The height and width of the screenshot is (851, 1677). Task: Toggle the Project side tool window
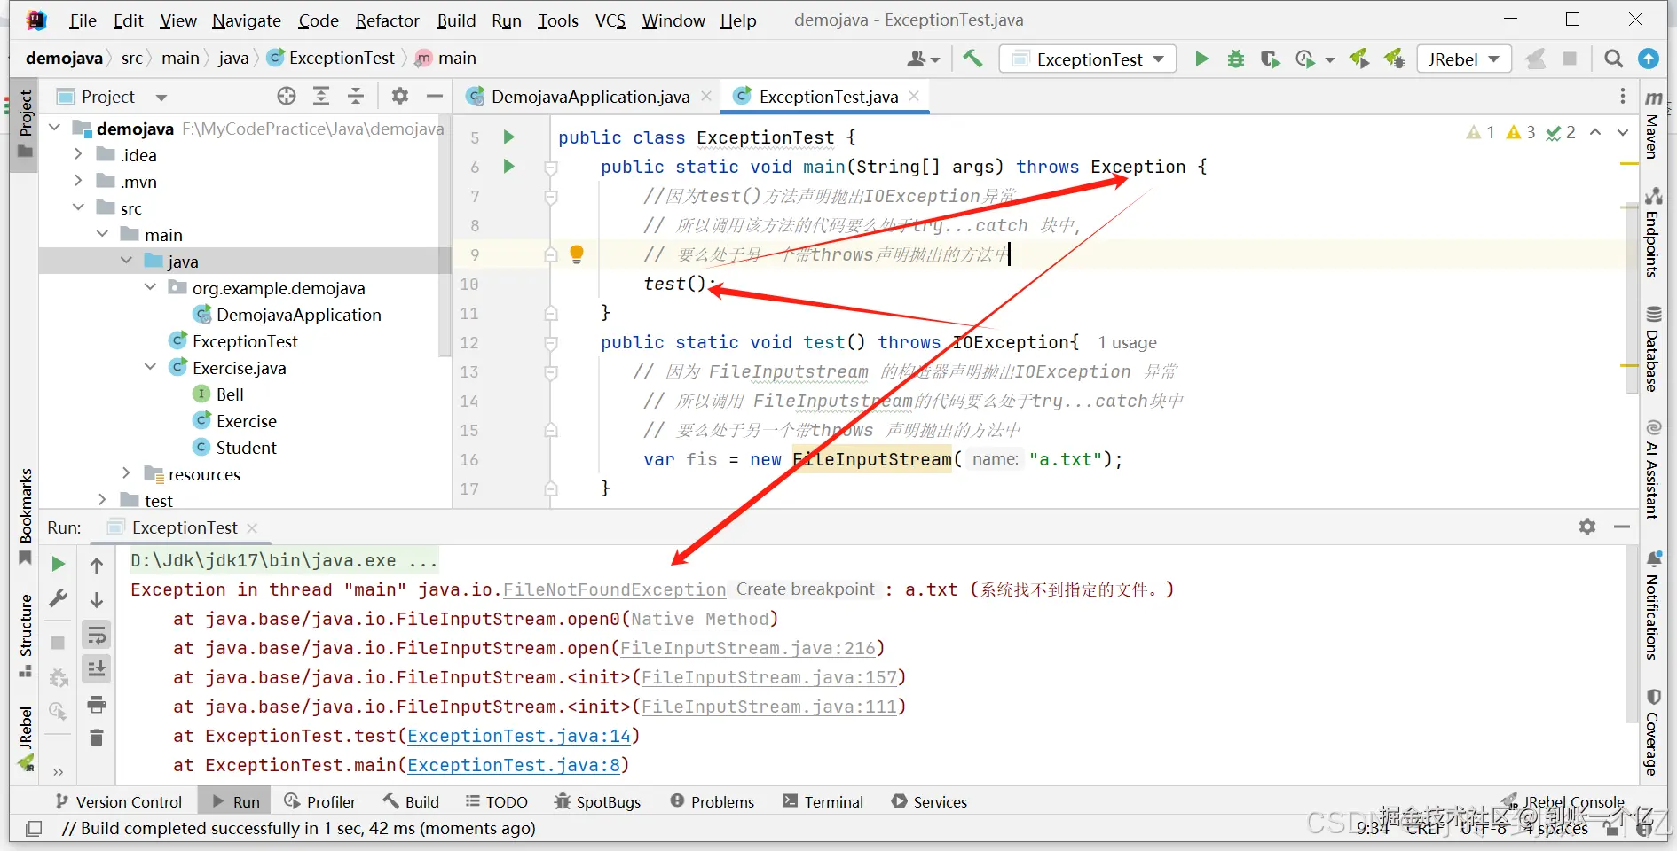(26, 124)
